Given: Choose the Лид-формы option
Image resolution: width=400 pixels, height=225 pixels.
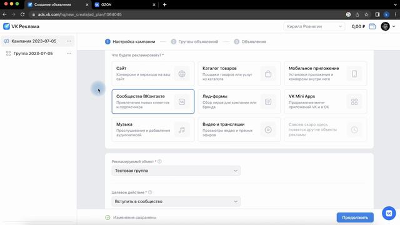Looking at the screenshot, I should coord(239,101).
